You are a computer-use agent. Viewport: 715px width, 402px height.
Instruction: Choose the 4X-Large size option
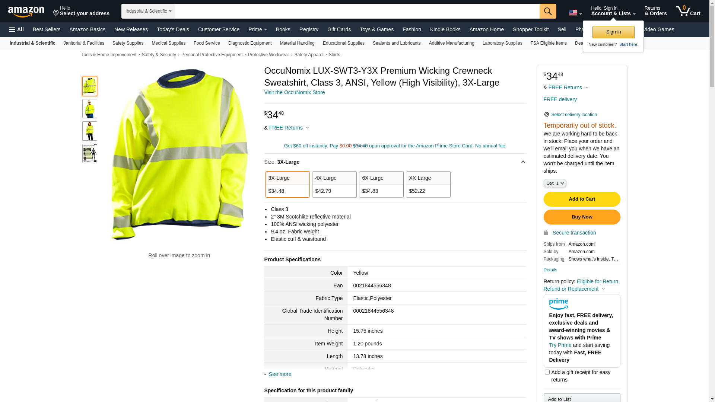pos(334,184)
